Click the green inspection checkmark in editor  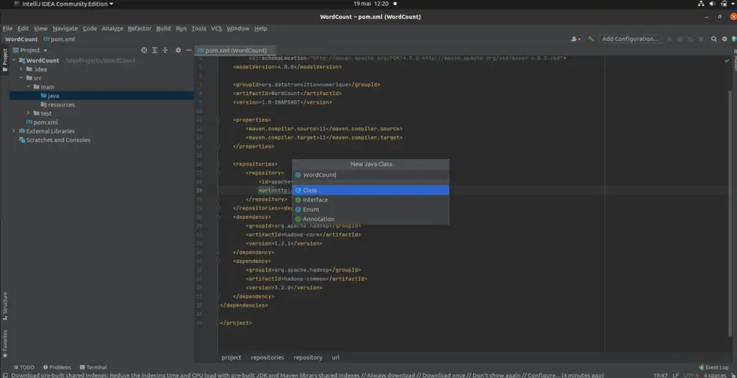(727, 61)
